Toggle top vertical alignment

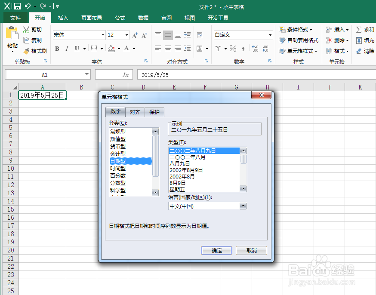click(158, 35)
